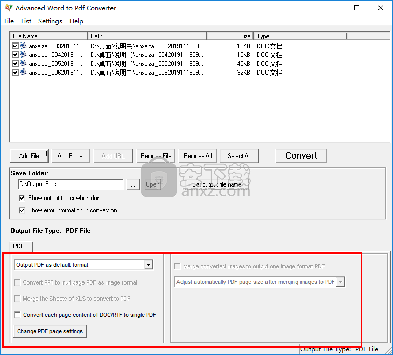The height and width of the screenshot is (355, 393).
Task: Sort by Type column header
Action: point(300,36)
